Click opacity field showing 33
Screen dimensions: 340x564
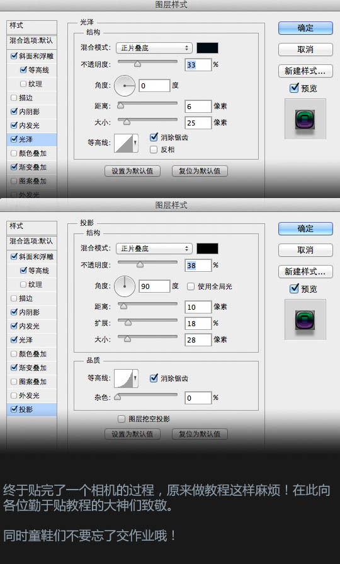(198, 65)
